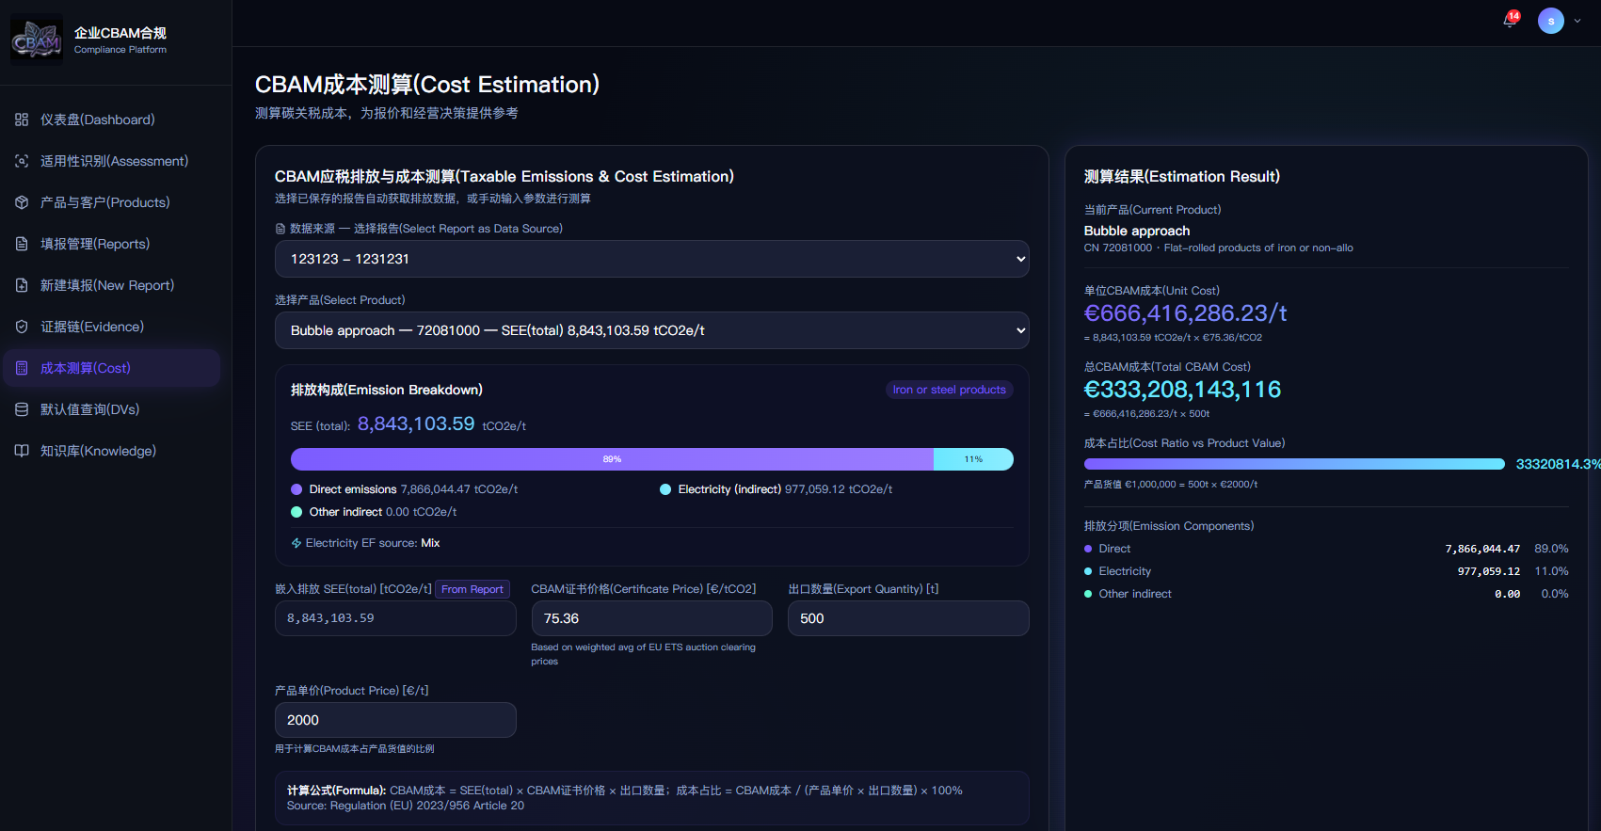Click the Knowledge book icon in sidebar

pyautogui.click(x=22, y=451)
